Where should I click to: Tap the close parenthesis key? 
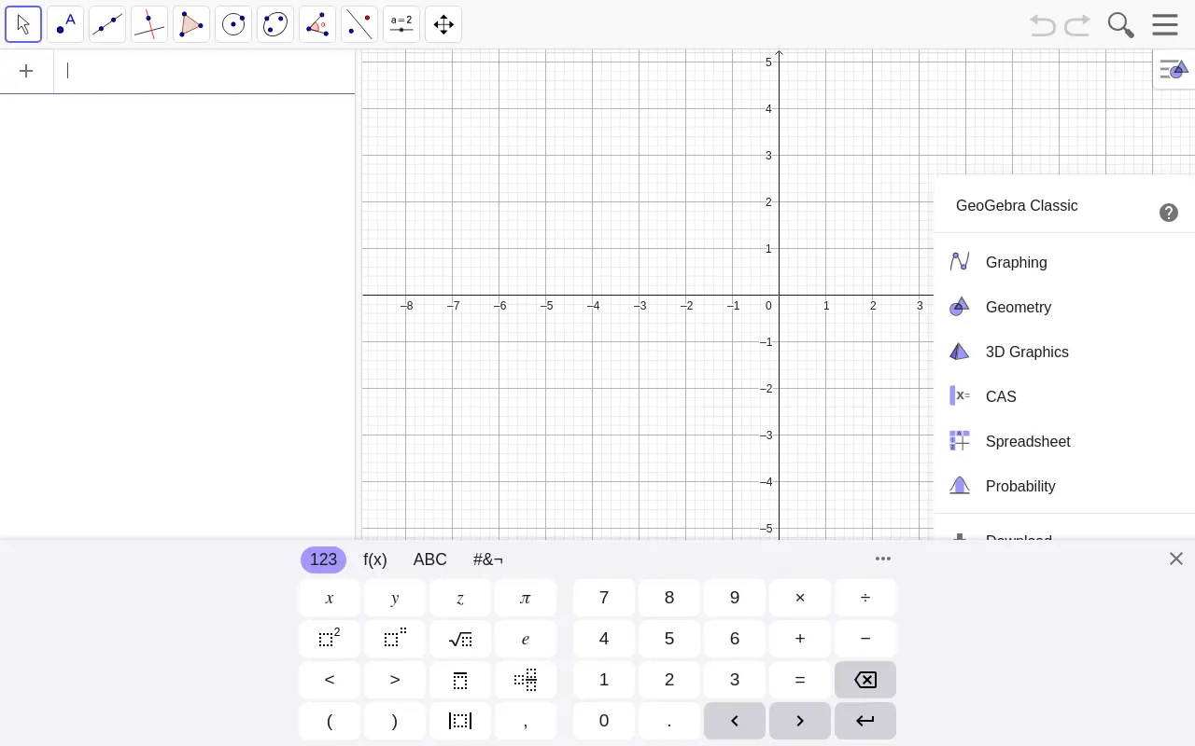395,721
